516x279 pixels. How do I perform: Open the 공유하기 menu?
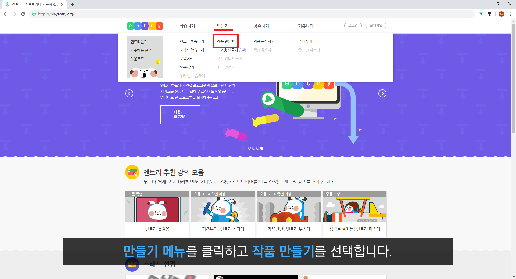pos(261,26)
